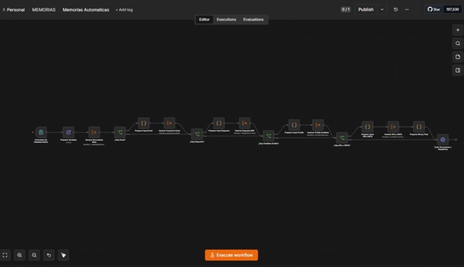This screenshot has height=267, width=464.
Task: Select the Formulario de Establecimiento trigger node
Action: pos(41,132)
